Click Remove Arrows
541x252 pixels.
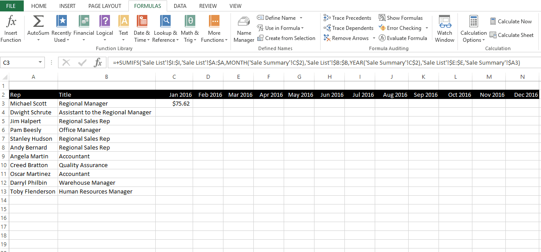click(x=346, y=38)
